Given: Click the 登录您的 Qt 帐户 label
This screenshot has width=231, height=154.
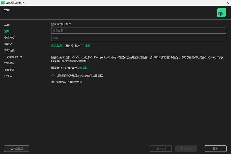Looking at the screenshot, I should coord(61,24).
